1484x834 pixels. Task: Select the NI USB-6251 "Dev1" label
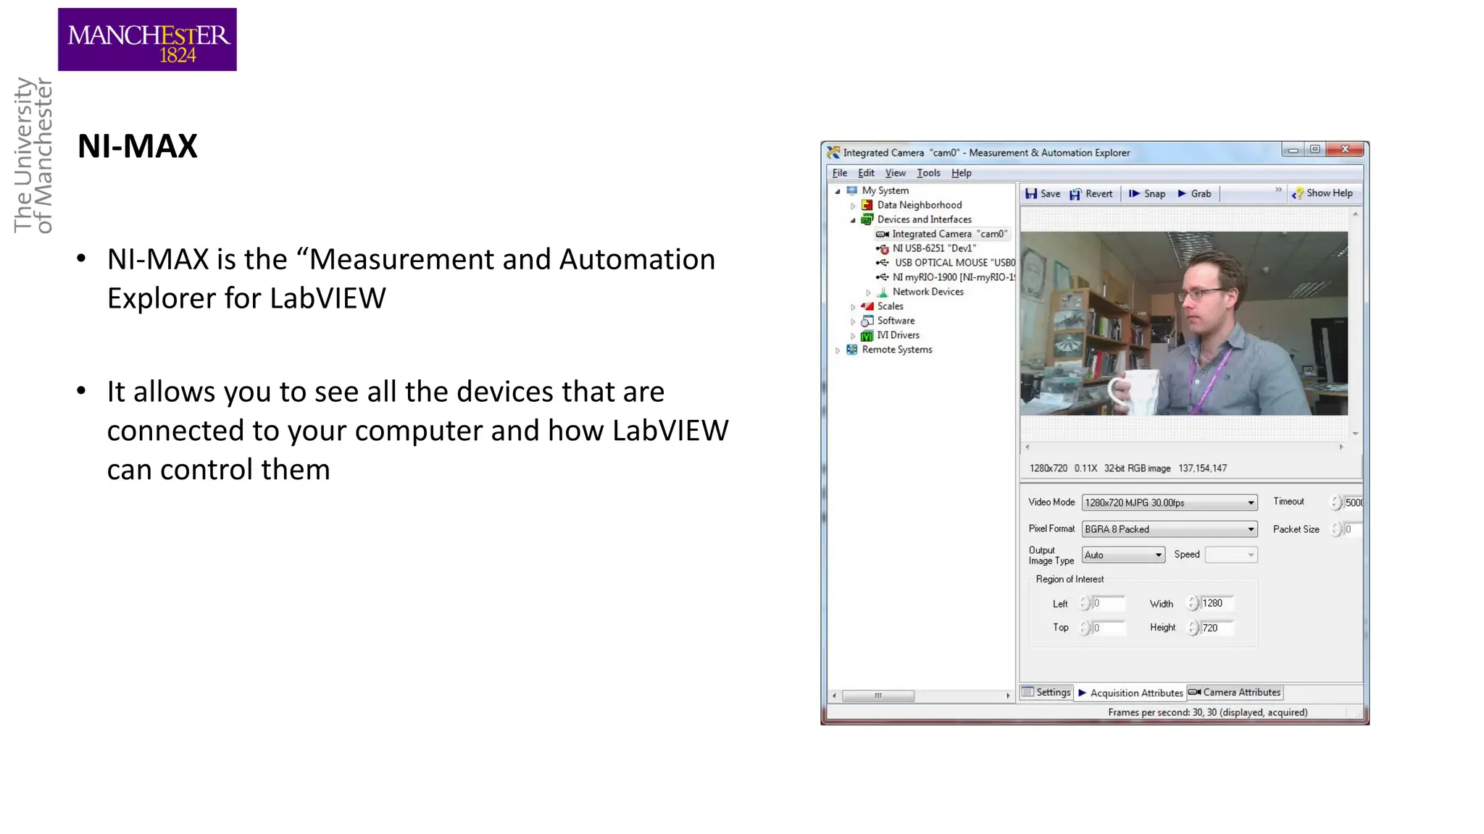934,248
